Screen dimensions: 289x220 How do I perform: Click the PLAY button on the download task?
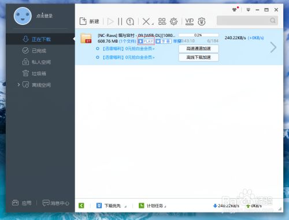146,41
